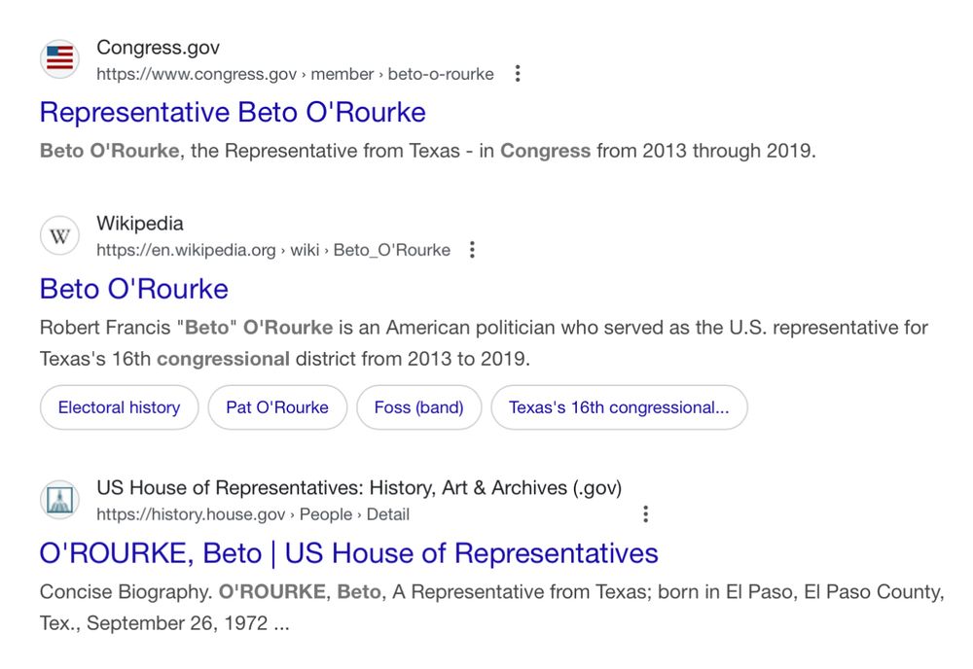
Task: Select the Texas's 16th congressional chip
Action: [619, 407]
